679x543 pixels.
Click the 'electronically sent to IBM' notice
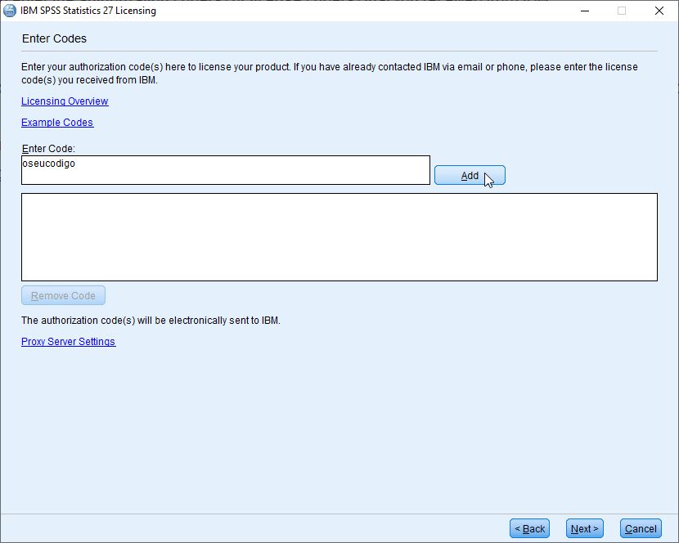tap(151, 321)
